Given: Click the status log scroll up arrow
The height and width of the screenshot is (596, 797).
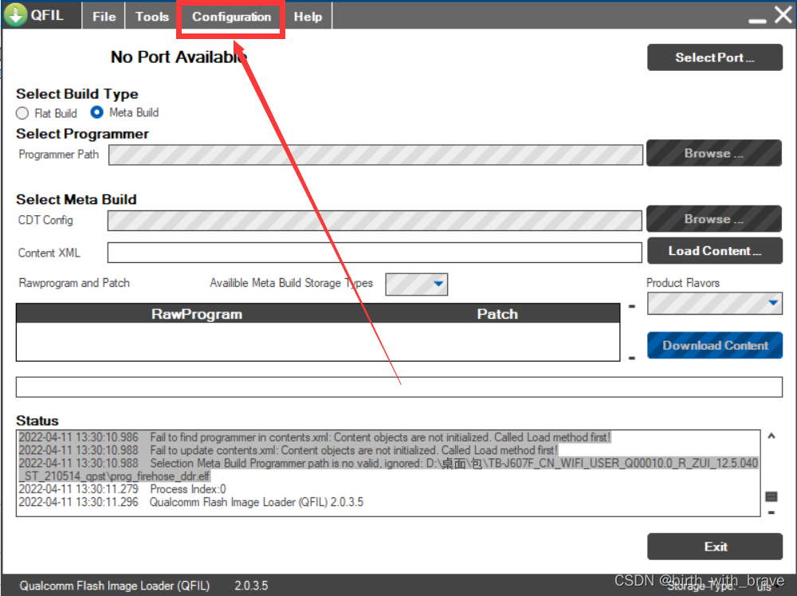Looking at the screenshot, I should pos(771,436).
